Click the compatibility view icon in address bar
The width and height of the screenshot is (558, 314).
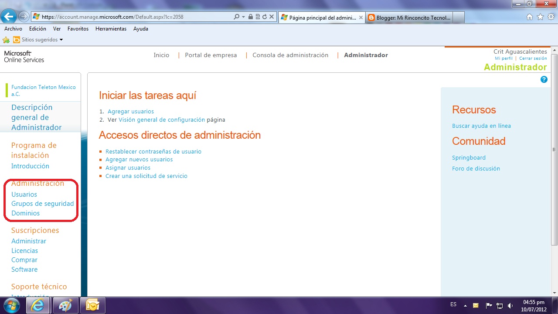click(258, 17)
